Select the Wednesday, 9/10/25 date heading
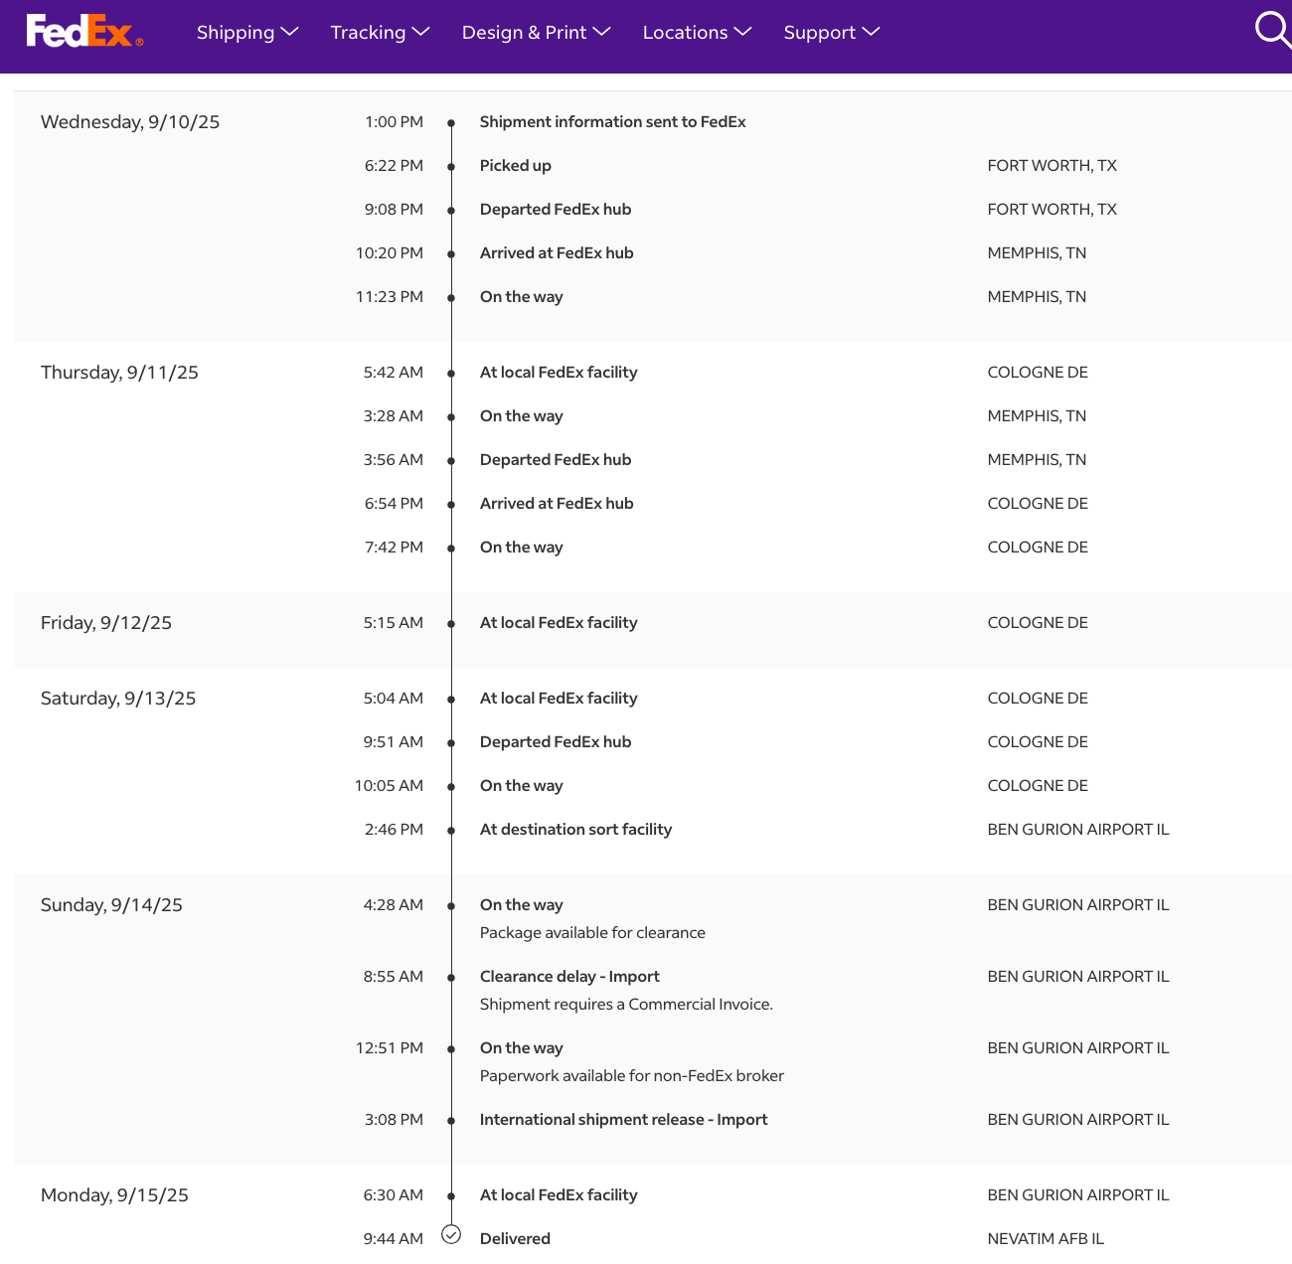Image resolution: width=1292 pixels, height=1264 pixels. 130,122
